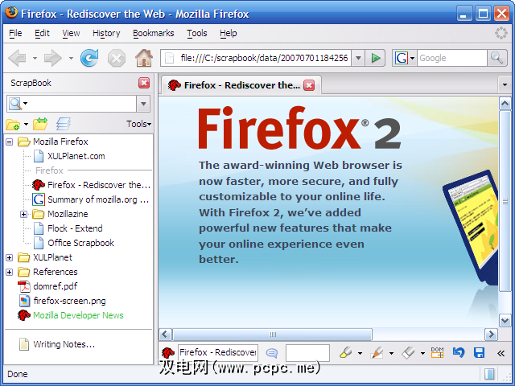
Task: Open the Home page icon
Action: point(144,58)
